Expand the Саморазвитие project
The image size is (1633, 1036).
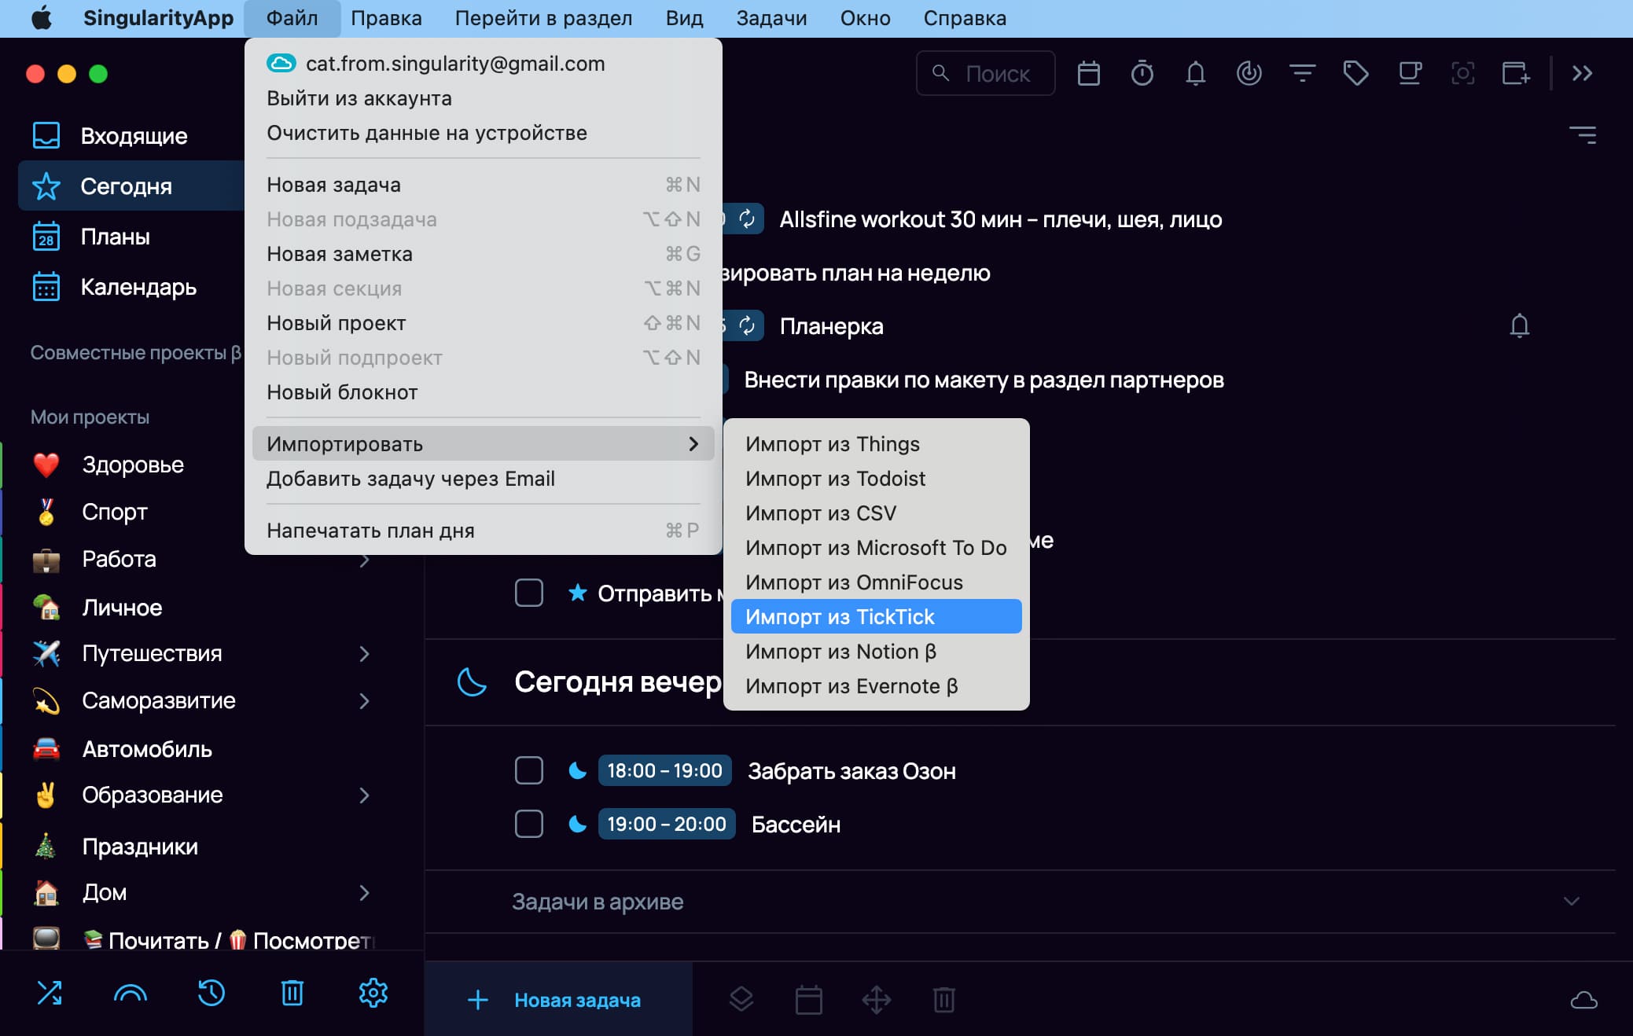pos(364,700)
